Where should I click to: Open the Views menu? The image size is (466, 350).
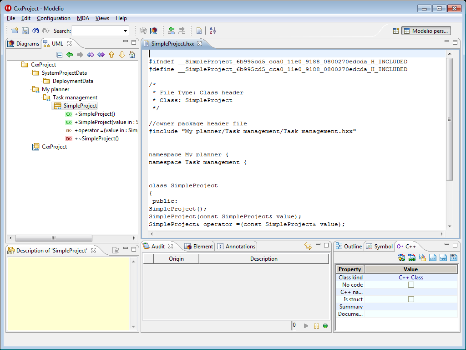click(x=102, y=18)
